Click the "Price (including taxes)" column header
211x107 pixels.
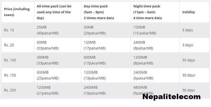18,12
